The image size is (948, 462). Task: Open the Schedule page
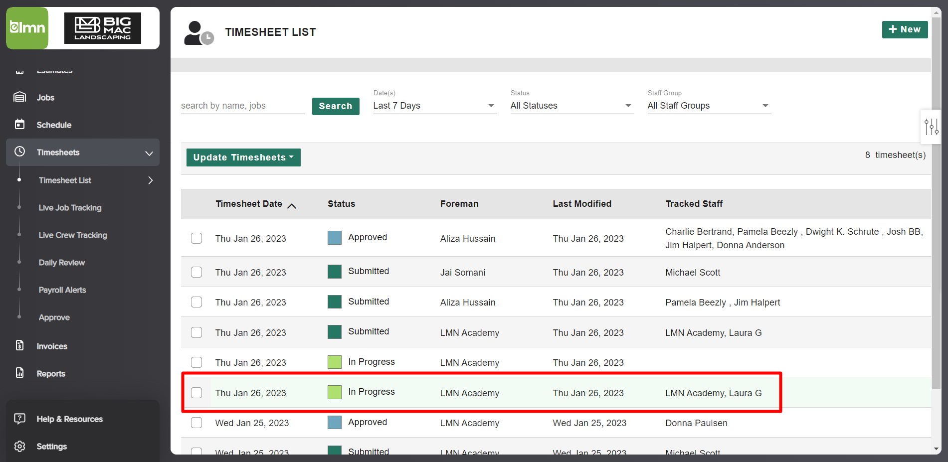point(54,125)
